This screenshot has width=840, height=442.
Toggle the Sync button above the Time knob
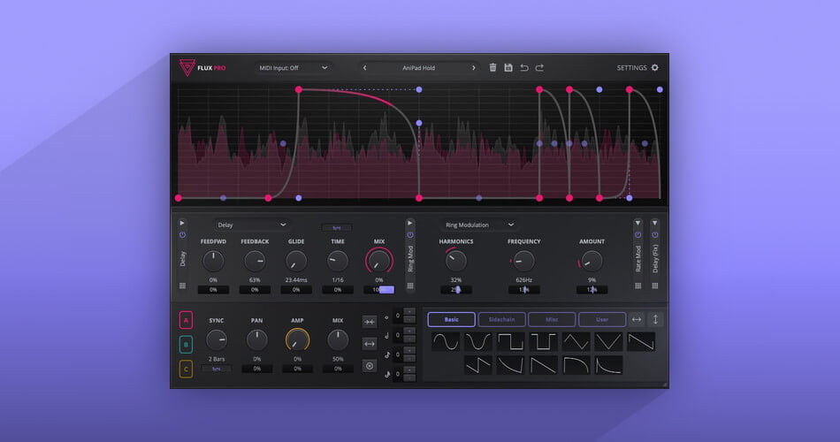click(336, 227)
